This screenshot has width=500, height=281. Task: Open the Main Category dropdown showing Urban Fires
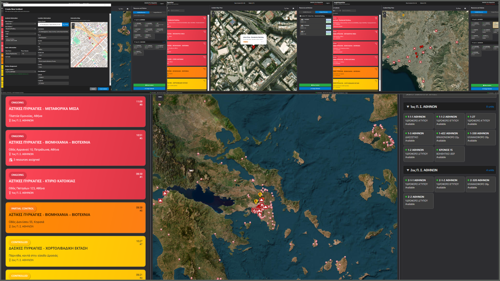[20, 24]
